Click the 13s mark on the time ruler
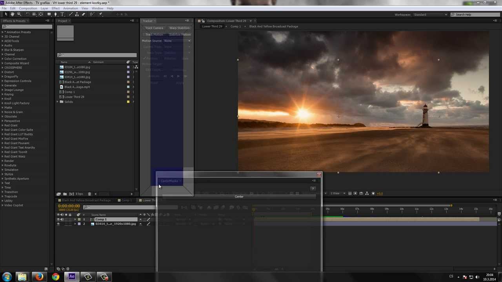The width and height of the screenshot is (502, 282). point(446,209)
